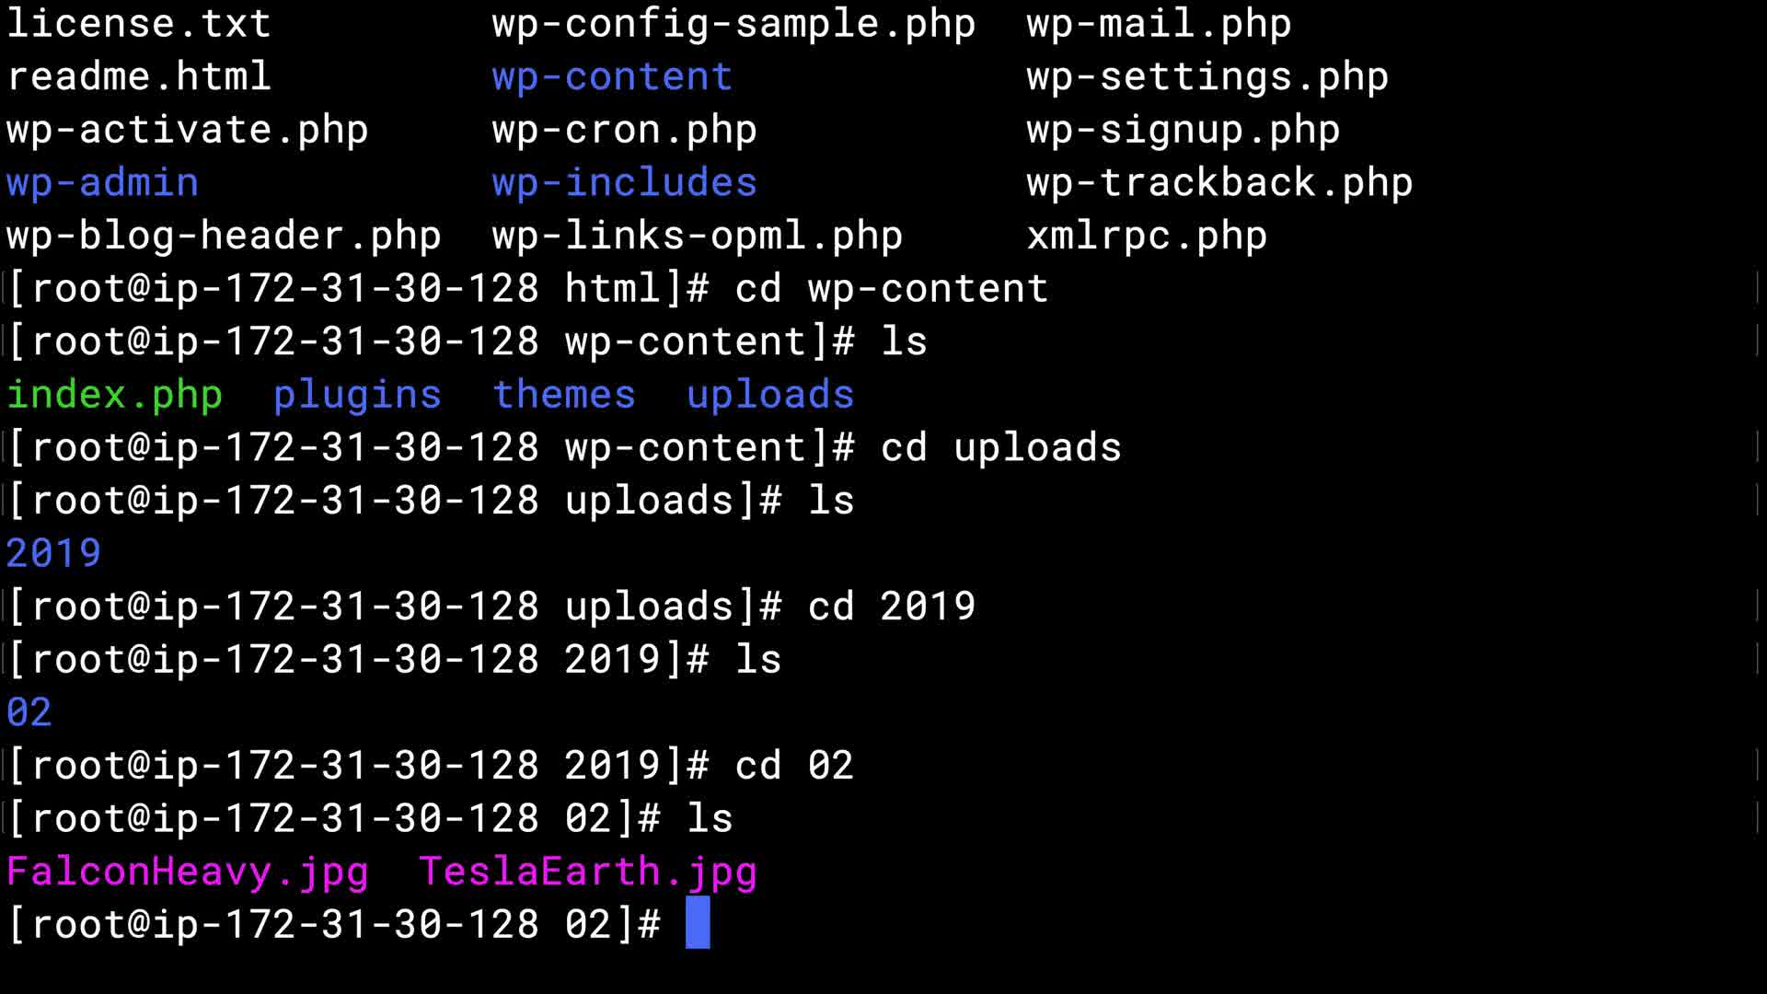Click the wp-settings.php file name

pyautogui.click(x=1207, y=76)
